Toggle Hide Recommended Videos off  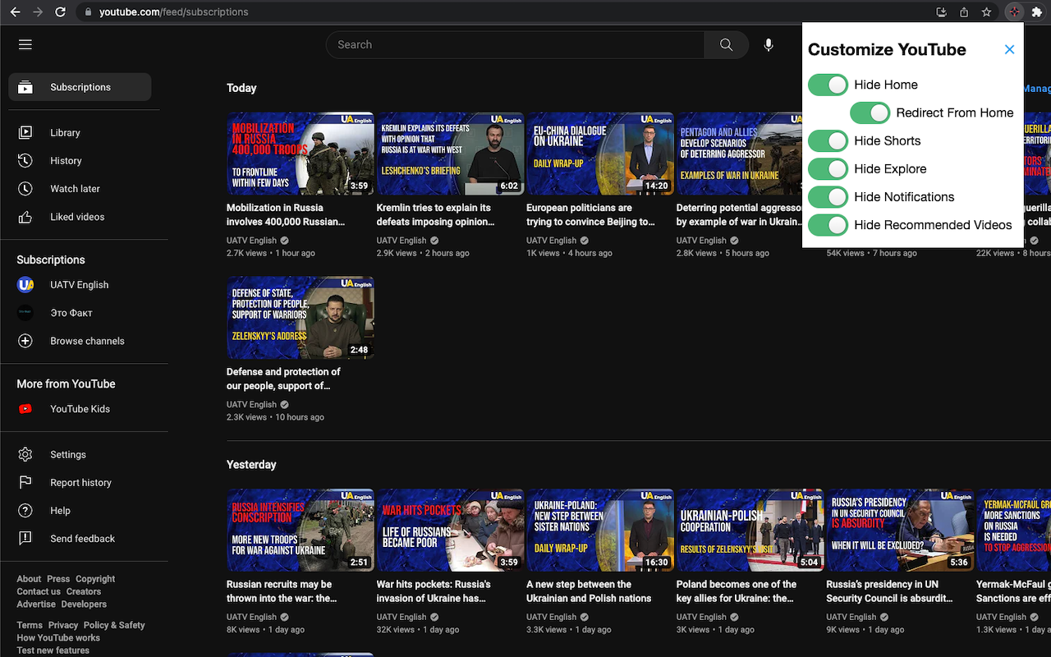point(828,224)
